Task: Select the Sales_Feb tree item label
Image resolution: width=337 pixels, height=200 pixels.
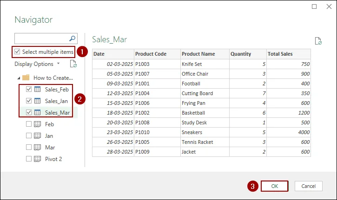Action: click(57, 89)
